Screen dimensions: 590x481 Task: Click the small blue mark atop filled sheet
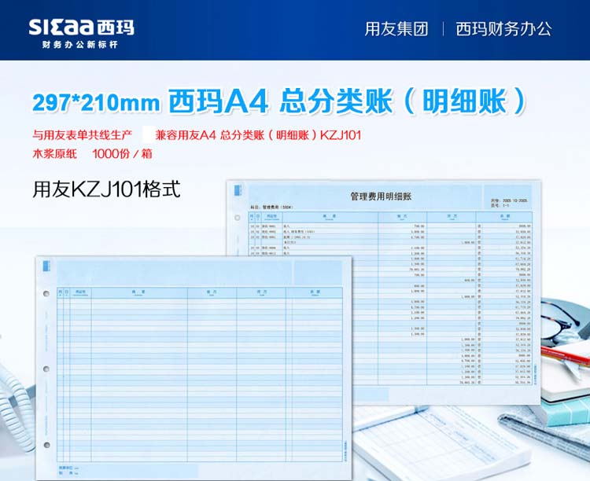point(238,190)
